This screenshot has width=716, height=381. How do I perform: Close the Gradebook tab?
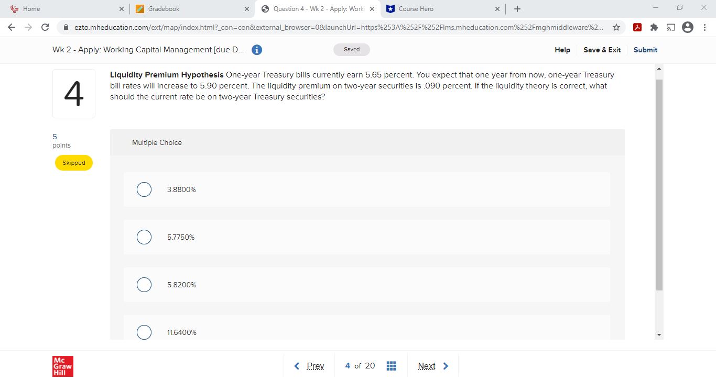click(x=247, y=9)
